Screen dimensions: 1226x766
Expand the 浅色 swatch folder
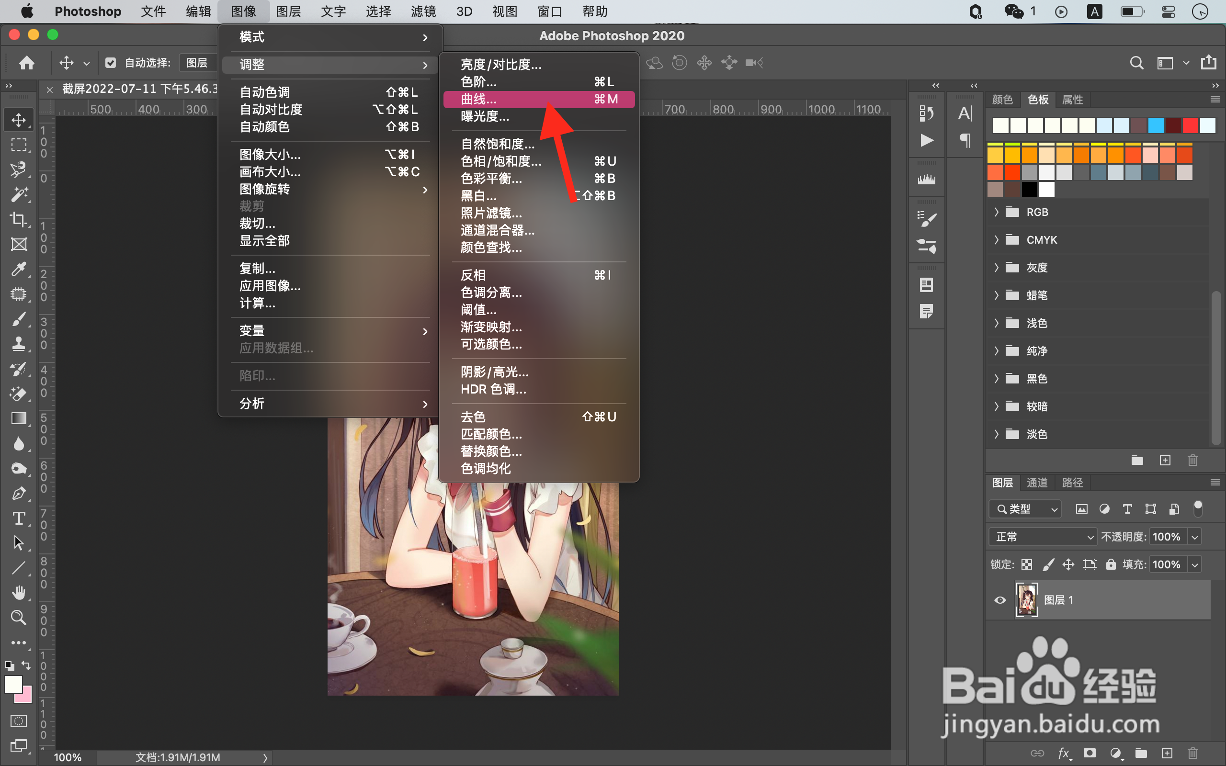997,323
